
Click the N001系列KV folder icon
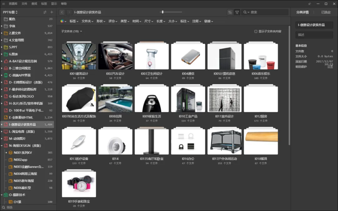(x=11, y=153)
